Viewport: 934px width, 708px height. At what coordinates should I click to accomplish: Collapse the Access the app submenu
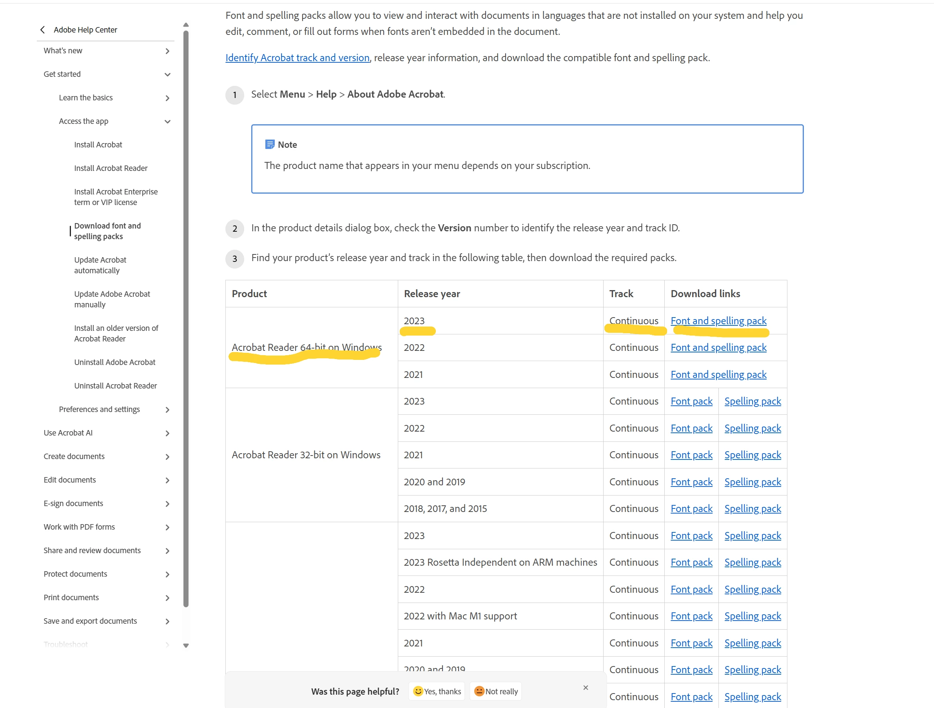167,122
